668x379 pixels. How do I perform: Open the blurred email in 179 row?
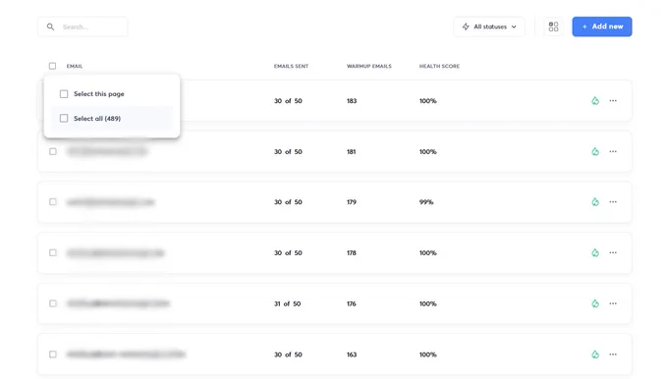110,202
